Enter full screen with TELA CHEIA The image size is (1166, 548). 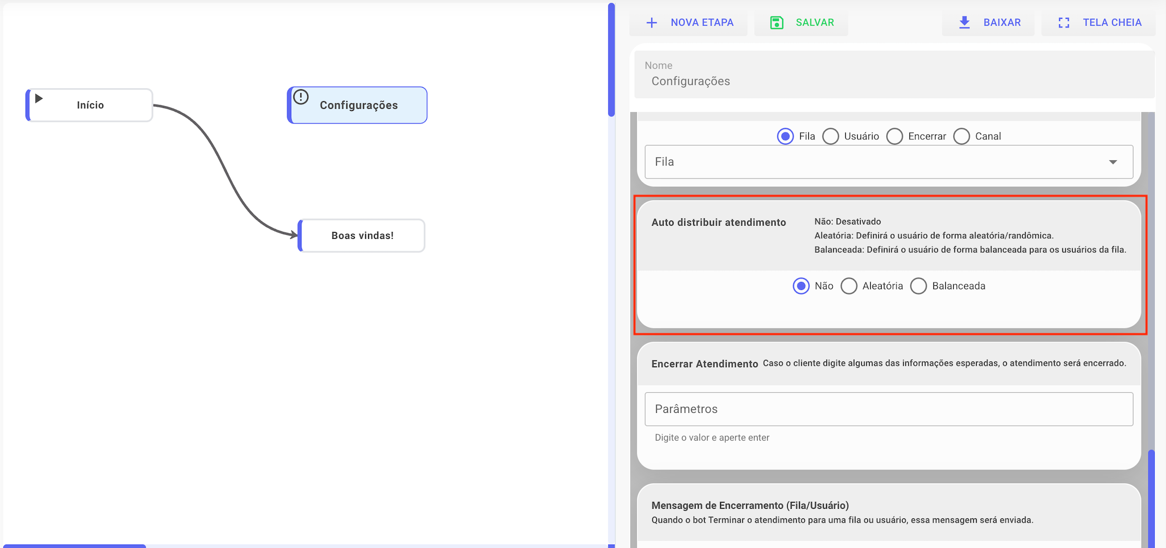click(x=1099, y=23)
